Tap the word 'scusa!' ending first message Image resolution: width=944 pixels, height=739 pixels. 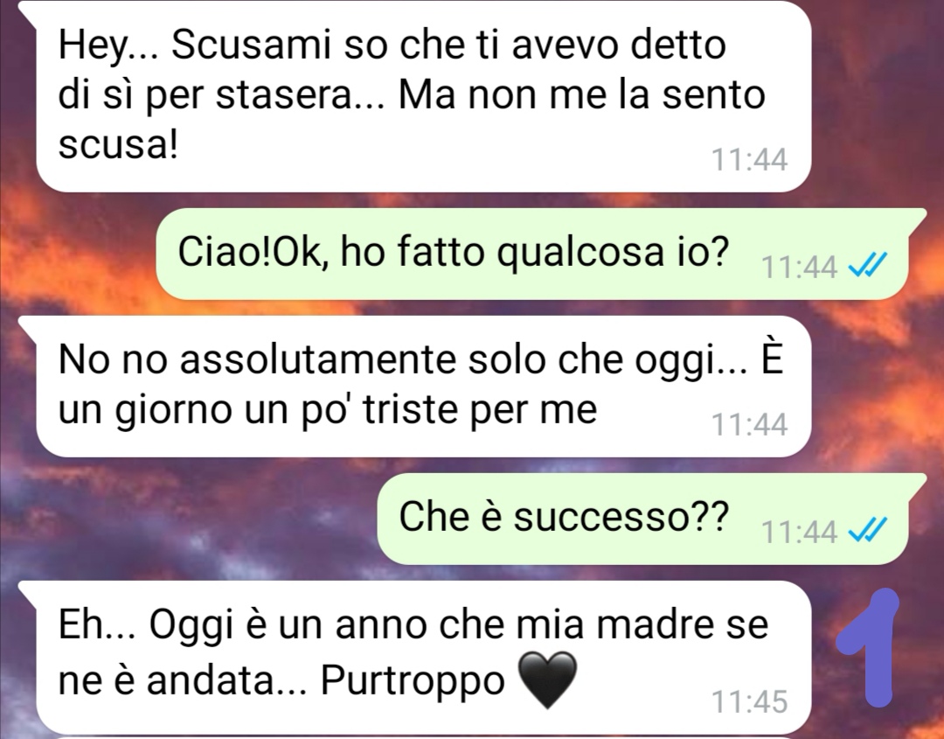pos(119,145)
